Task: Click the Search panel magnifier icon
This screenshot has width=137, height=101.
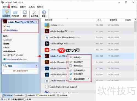Action: 5,66
